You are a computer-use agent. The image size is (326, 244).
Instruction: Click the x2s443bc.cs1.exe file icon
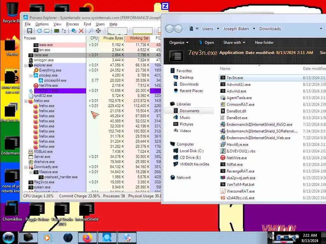click(x=223, y=198)
